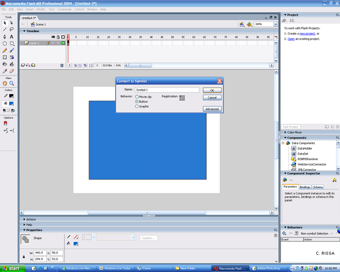Switch to the Bindings tab

(305, 187)
